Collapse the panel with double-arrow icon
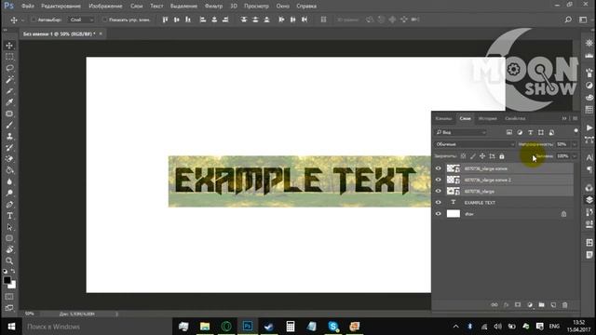The width and height of the screenshot is (596, 335). pos(564,118)
